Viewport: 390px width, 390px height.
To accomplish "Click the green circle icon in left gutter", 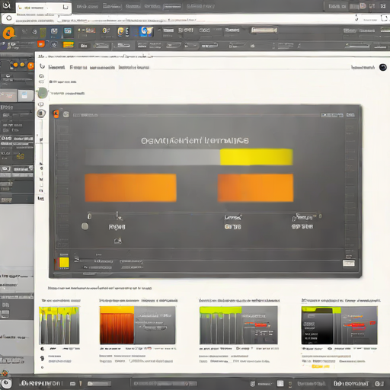I will click(x=43, y=93).
